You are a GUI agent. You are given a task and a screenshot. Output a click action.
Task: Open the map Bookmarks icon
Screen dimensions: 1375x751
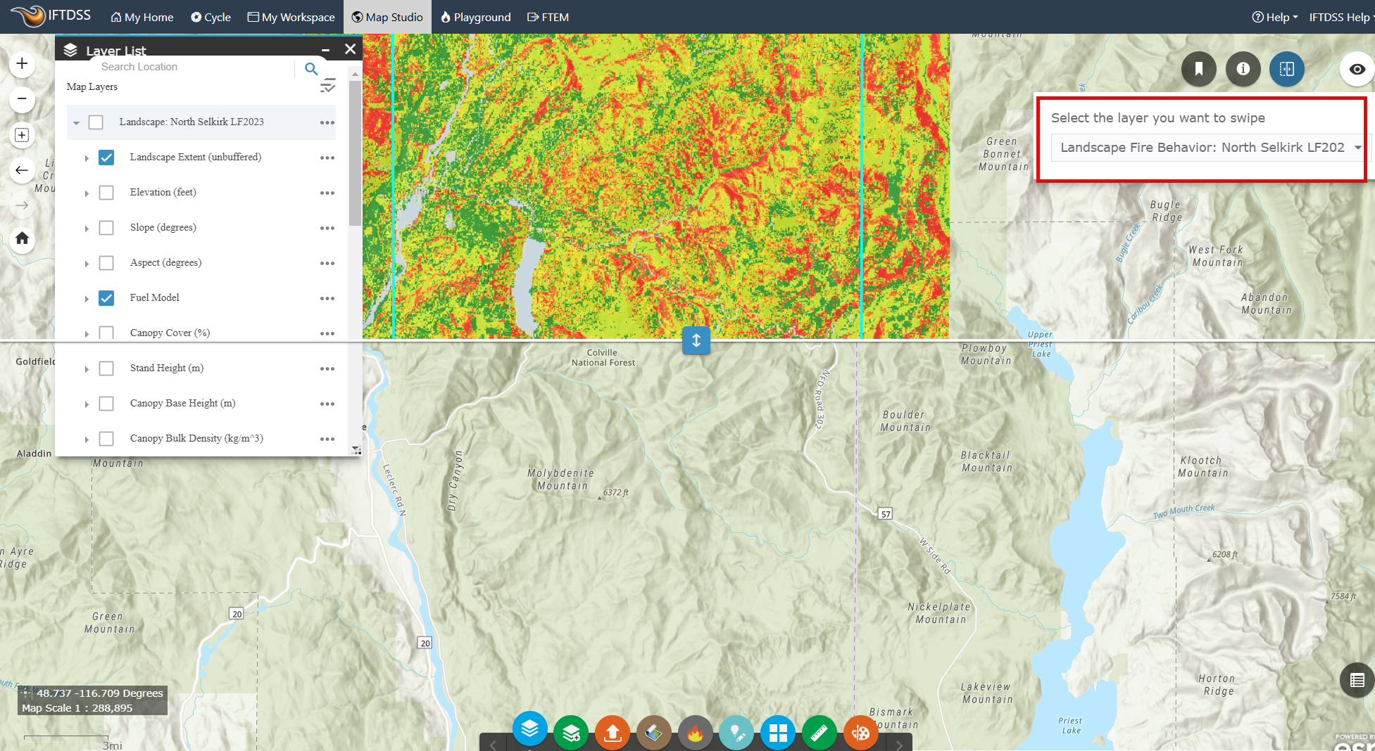(x=1199, y=69)
